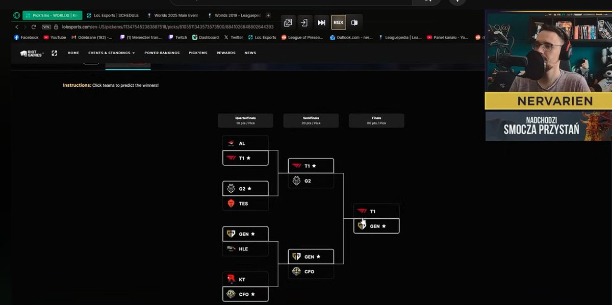Pick T1 in the quarterfinals
Screen dimensions: 612x305
(245, 158)
